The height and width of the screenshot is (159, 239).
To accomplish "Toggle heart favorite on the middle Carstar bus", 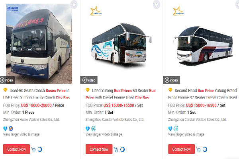I will (x=157, y=5).
